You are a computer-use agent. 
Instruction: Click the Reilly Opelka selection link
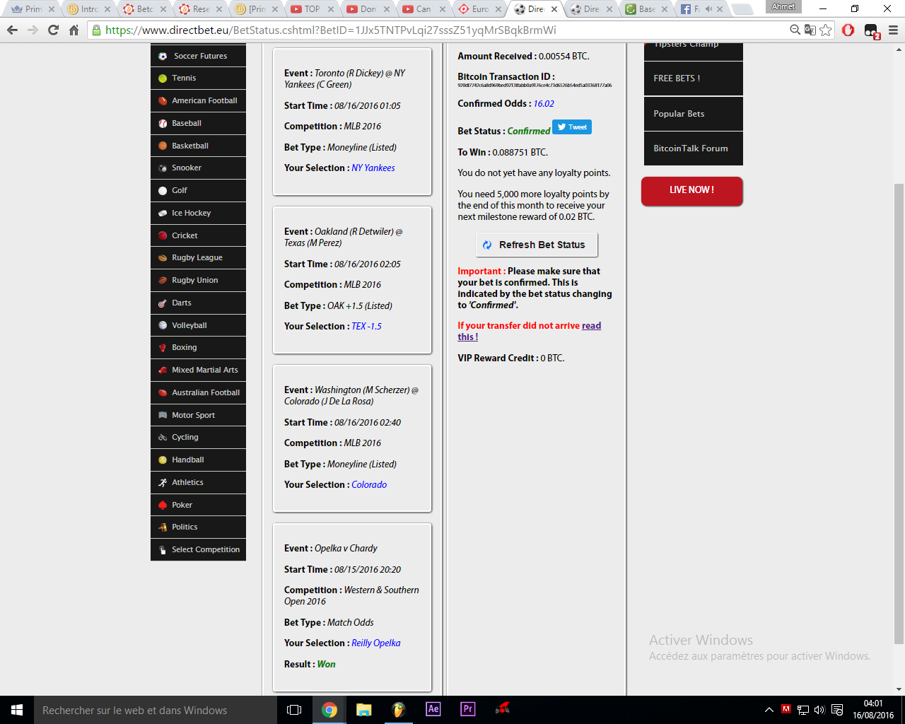[376, 643]
